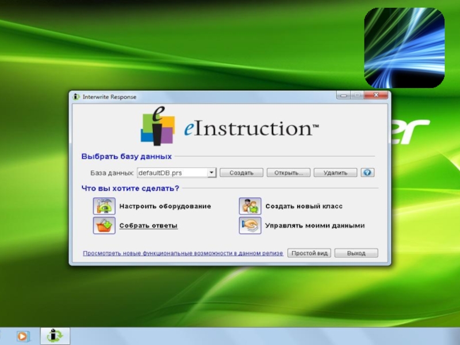Click the Interwrite Response title bar icon
The height and width of the screenshot is (345, 460).
click(x=76, y=97)
